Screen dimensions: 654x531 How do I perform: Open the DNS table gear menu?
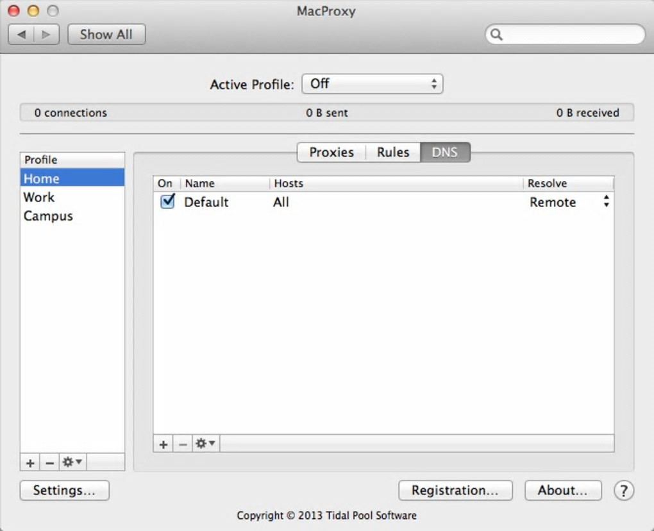206,443
